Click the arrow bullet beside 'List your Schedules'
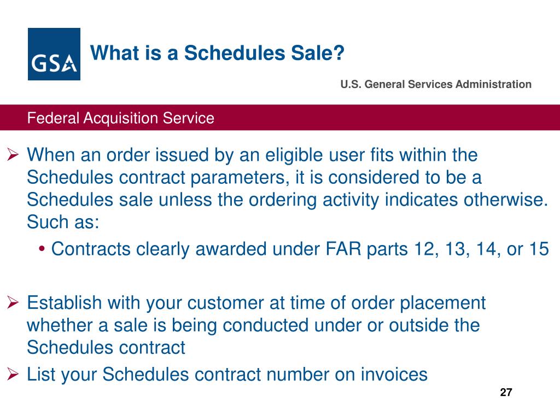This screenshot has width=560, height=420. (x=13, y=374)
